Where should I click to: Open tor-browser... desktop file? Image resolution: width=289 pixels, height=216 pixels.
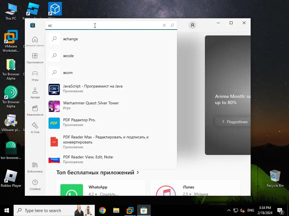coord(11,150)
